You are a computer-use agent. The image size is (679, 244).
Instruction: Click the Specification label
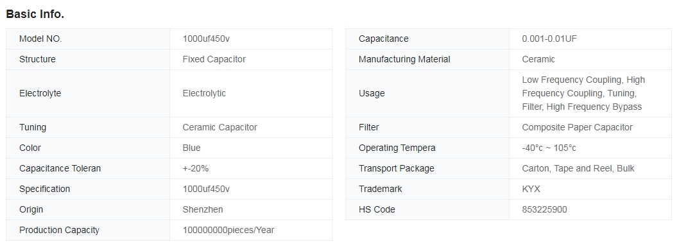coord(44,189)
